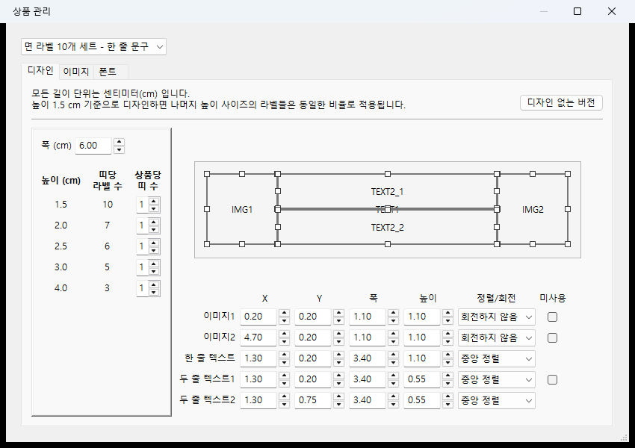
Task: Check 미사용 for 이미지2
Action: point(552,338)
